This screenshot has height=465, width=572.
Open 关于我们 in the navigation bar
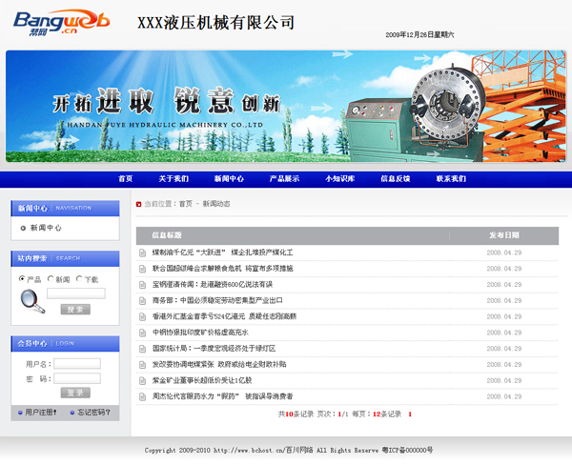point(174,179)
